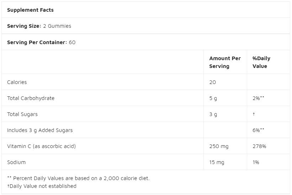Click the 15 mg sodium amount

217,162
